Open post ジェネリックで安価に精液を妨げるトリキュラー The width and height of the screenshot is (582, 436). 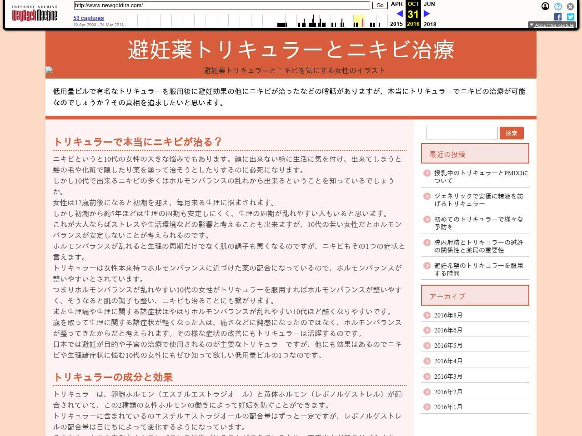tap(478, 200)
